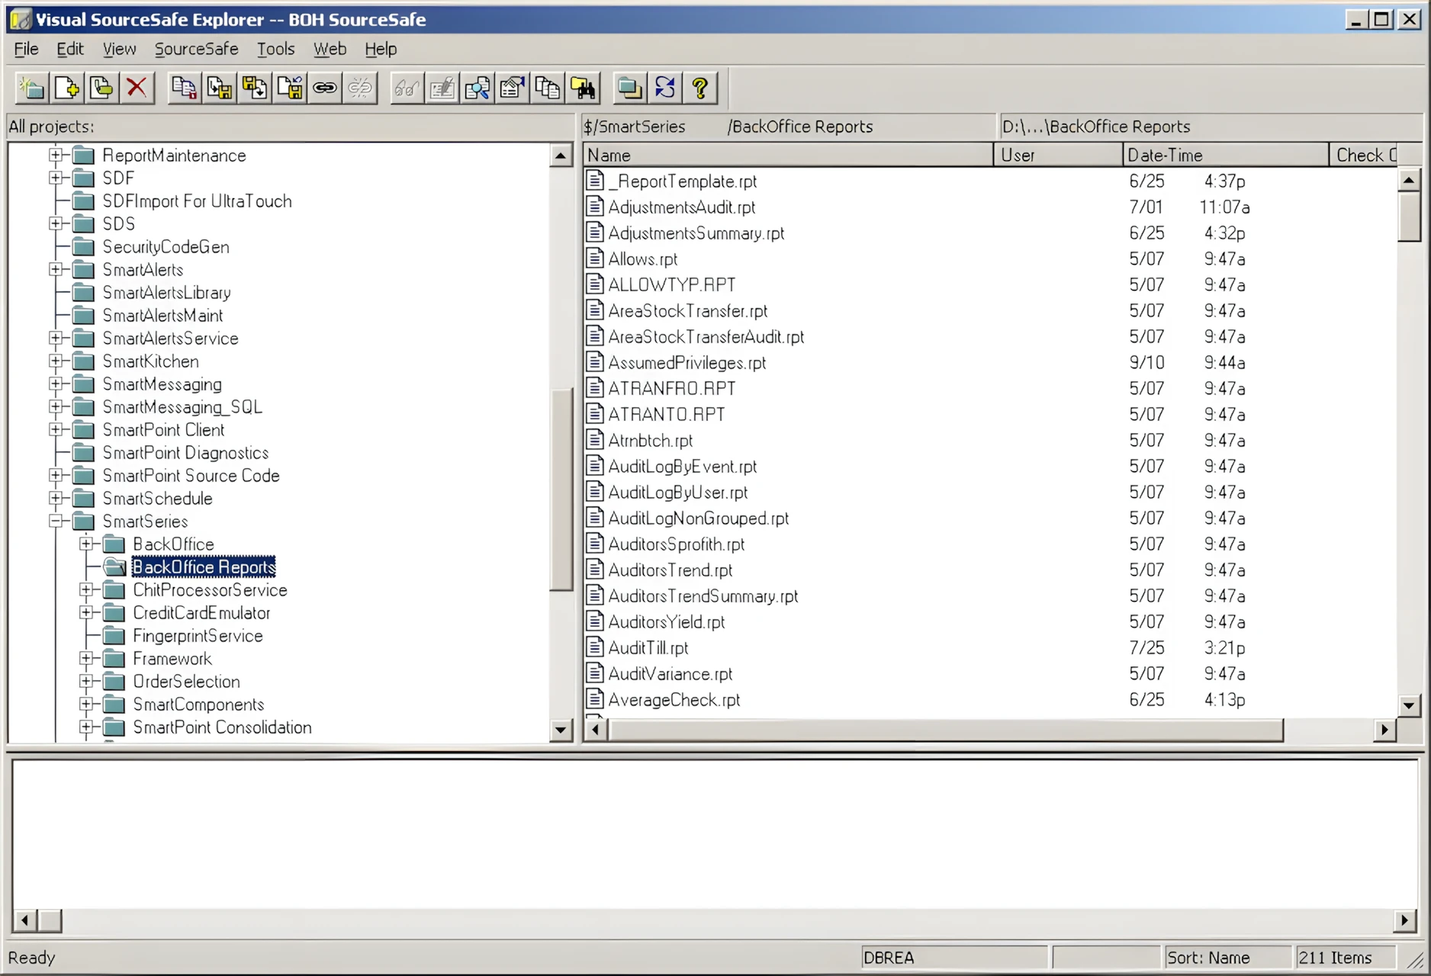Click the file list horizontal scrollbar thumb
Screen dimensions: 1431x976
tap(946, 730)
